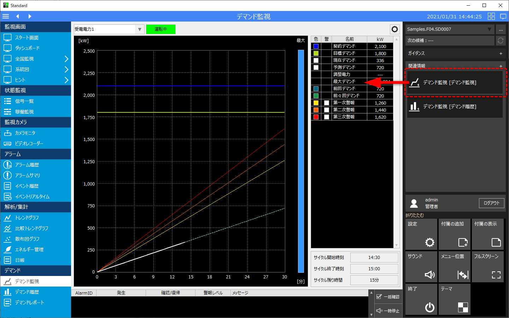Image resolution: width=509 pixels, height=318 pixels.
Task: Expand the 全国監視 submenu
Action: tap(66, 59)
